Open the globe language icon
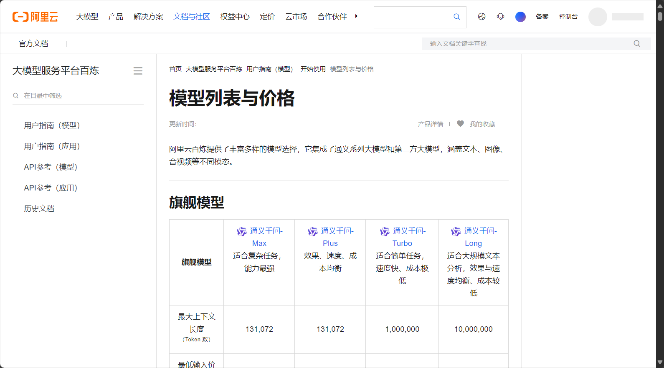Viewport: 664px width, 368px height. (x=482, y=17)
